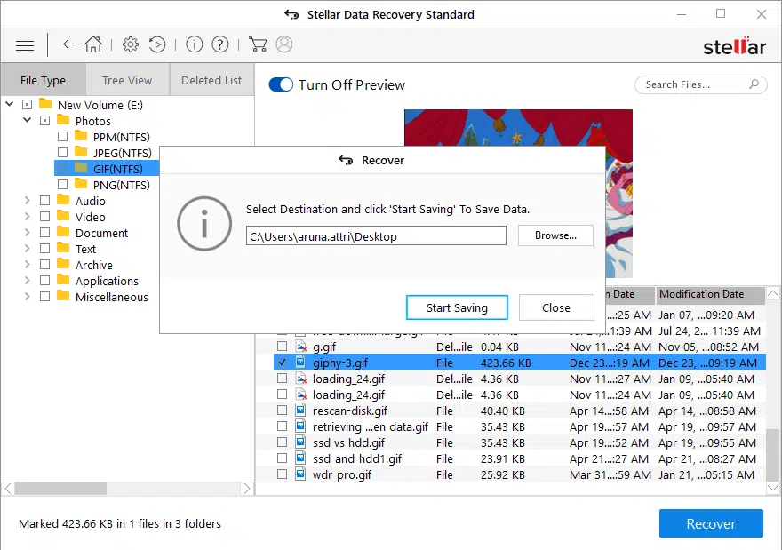Click Close in the Recover dialog
This screenshot has width=782, height=550.
(556, 307)
